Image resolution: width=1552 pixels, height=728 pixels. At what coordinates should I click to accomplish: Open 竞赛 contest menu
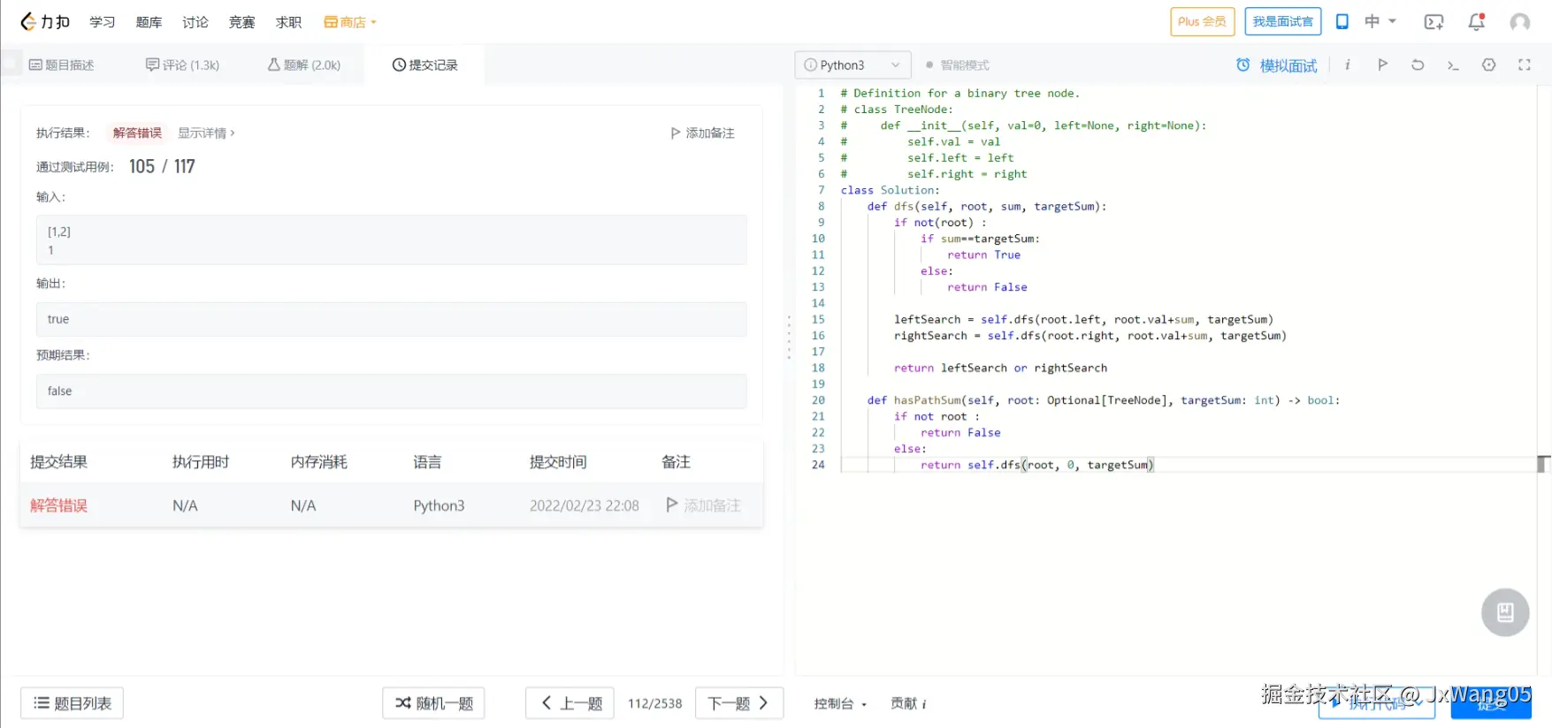pyautogui.click(x=241, y=22)
